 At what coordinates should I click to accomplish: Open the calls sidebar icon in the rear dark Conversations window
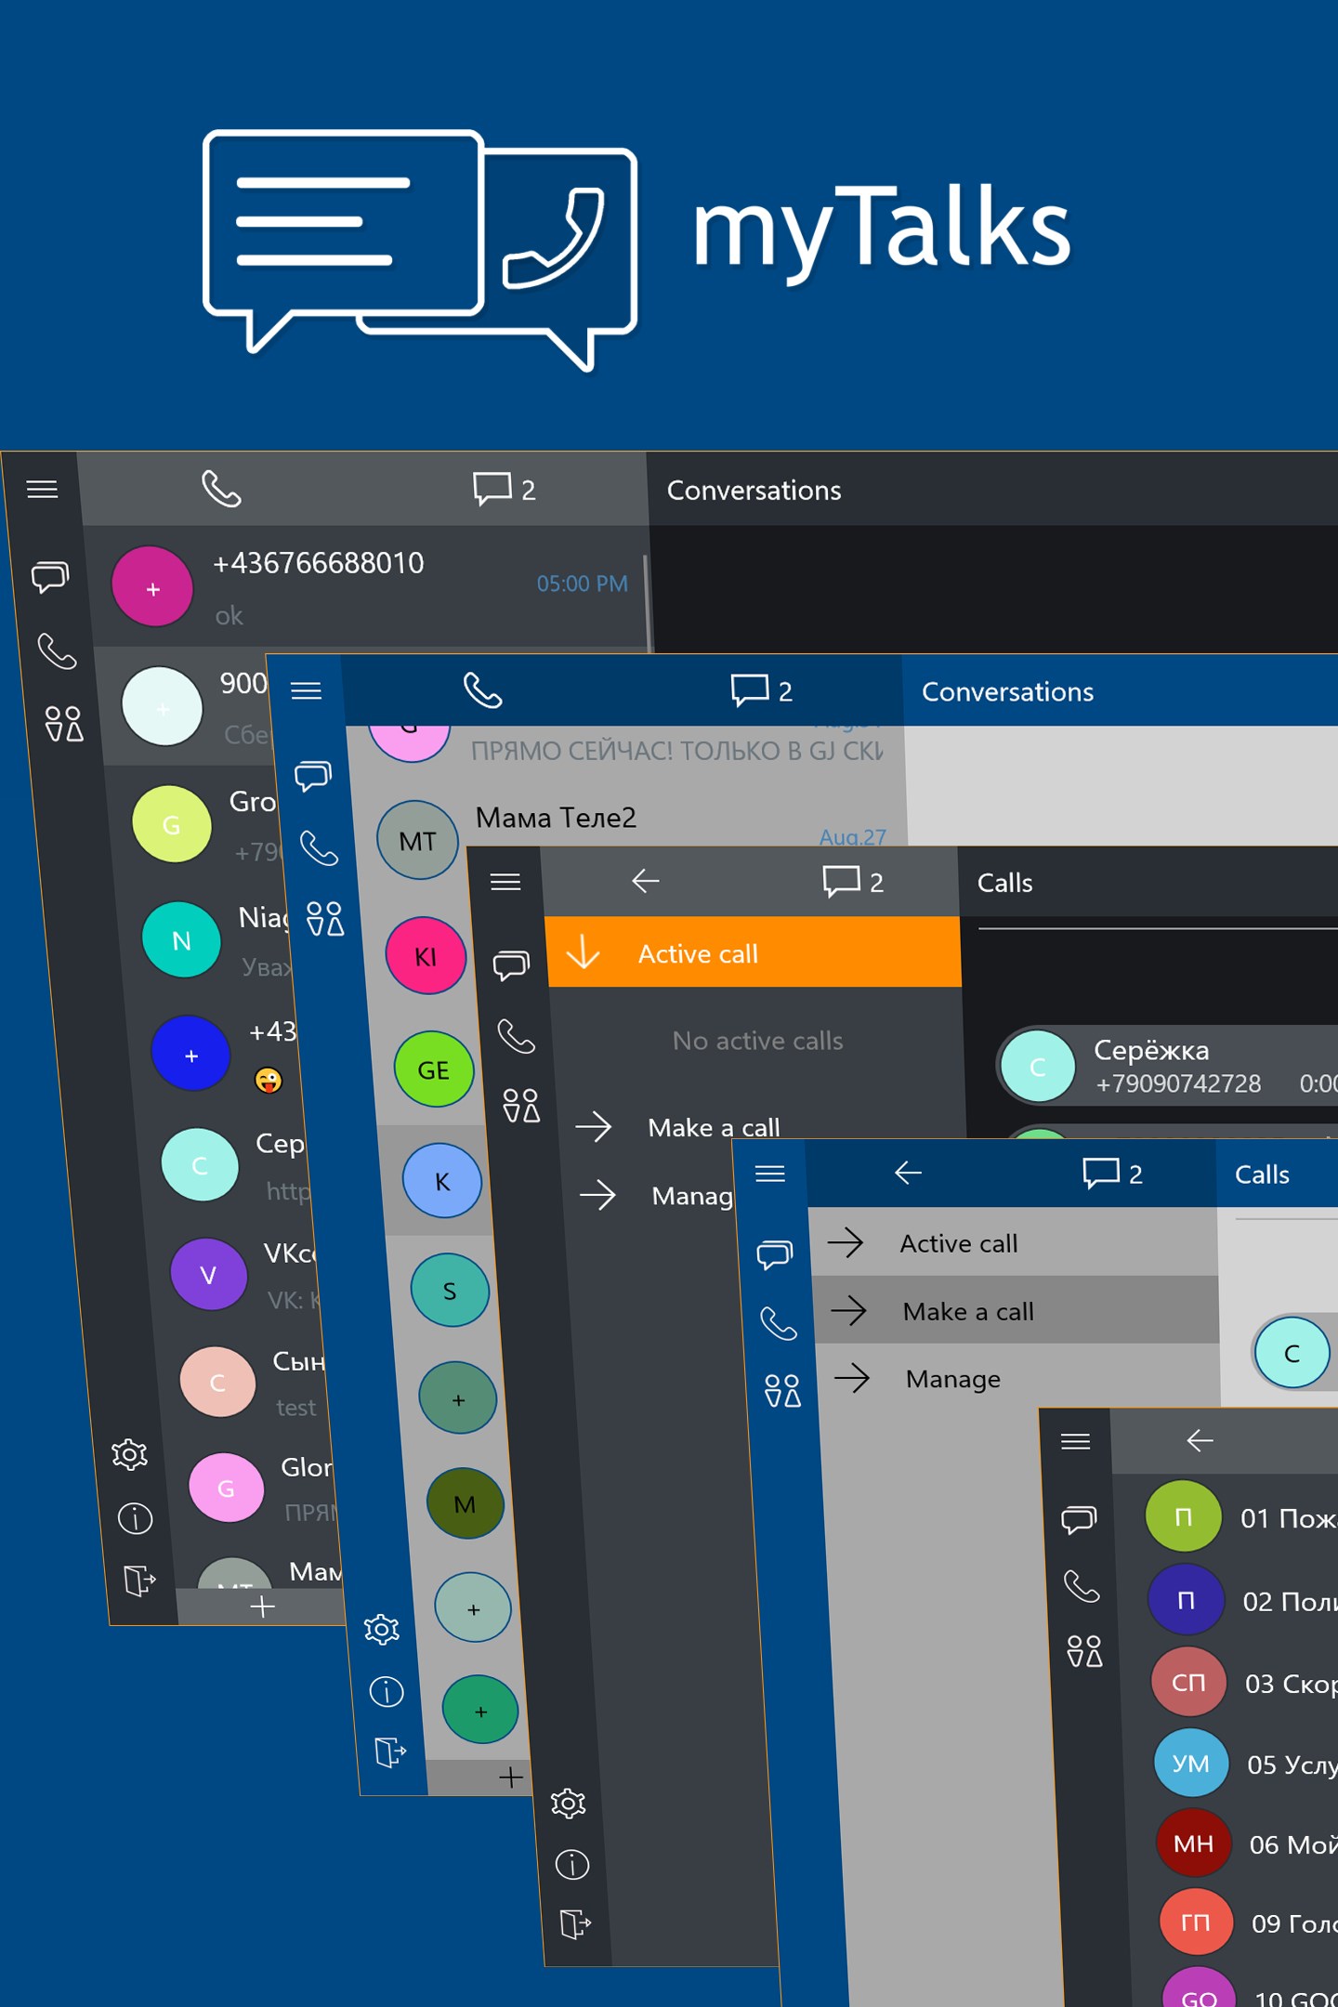pyautogui.click(x=57, y=651)
